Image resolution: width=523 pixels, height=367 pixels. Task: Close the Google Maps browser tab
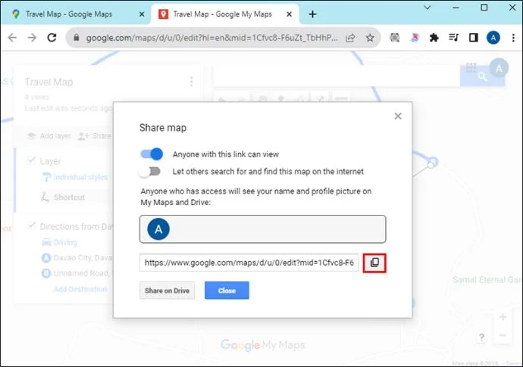(x=142, y=14)
